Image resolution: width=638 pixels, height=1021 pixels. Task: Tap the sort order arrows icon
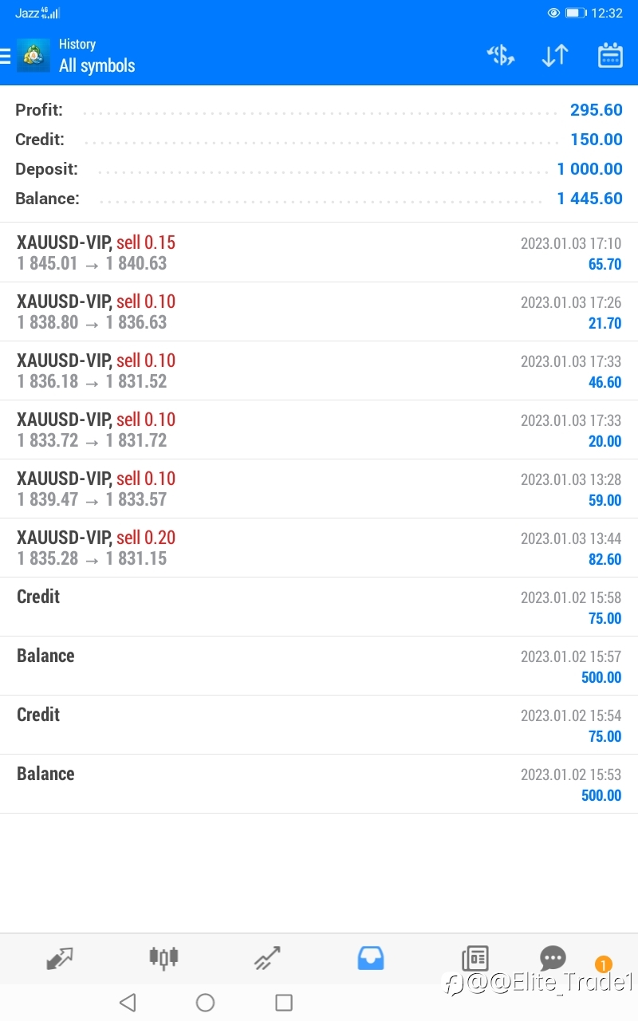coord(555,55)
